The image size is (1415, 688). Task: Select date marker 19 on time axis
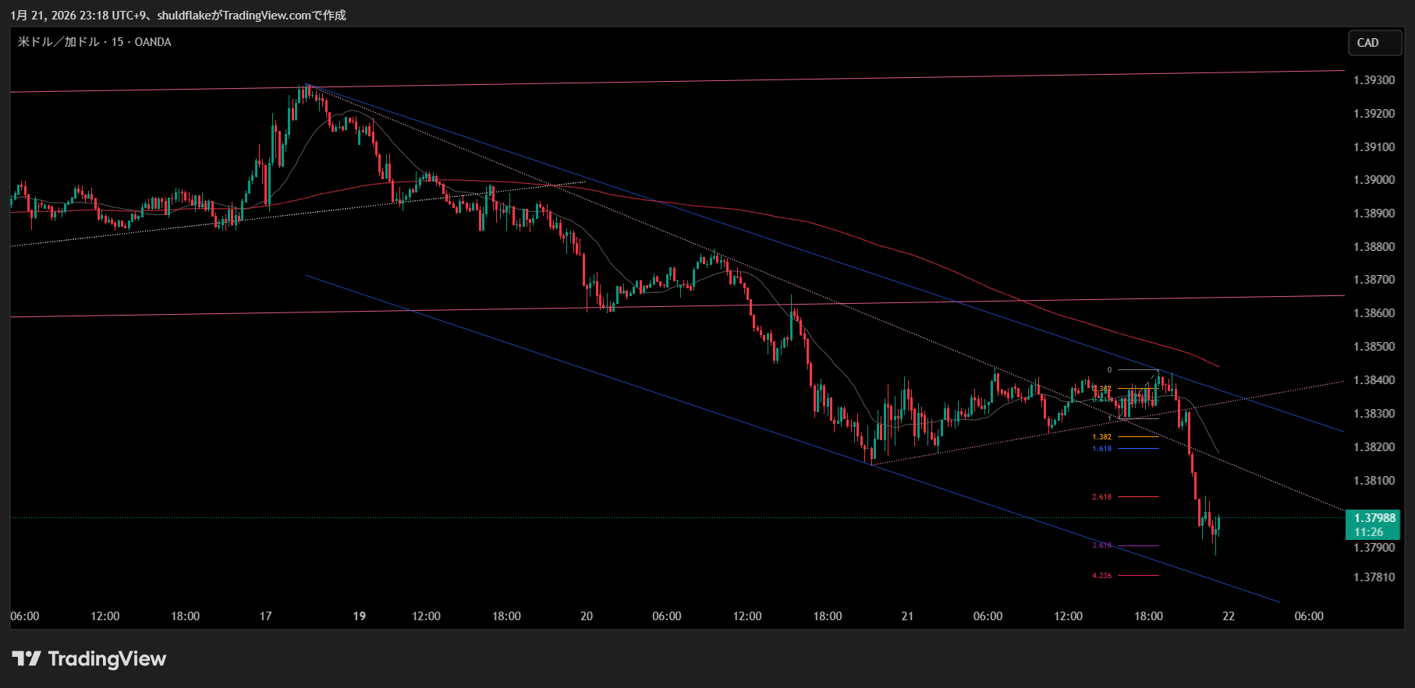click(359, 616)
